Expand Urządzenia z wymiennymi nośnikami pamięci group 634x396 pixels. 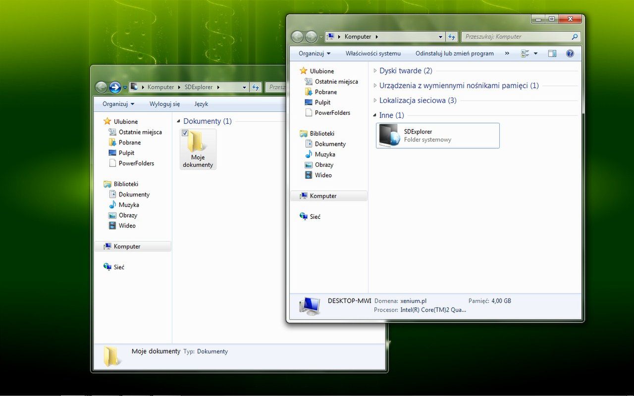(375, 86)
